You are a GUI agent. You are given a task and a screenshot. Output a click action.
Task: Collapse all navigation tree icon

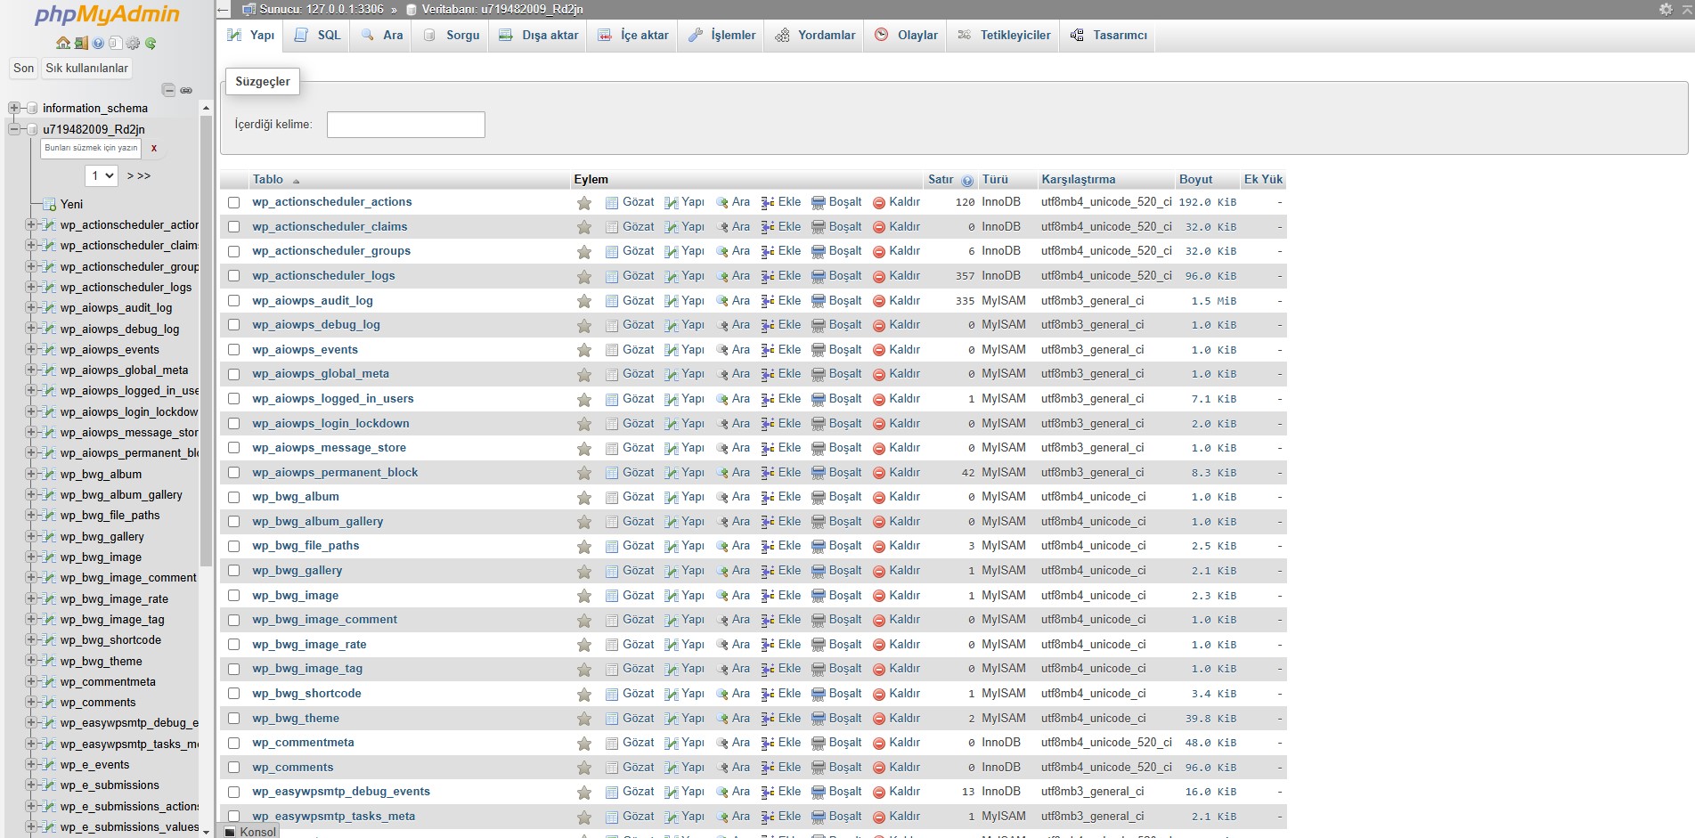click(x=168, y=90)
